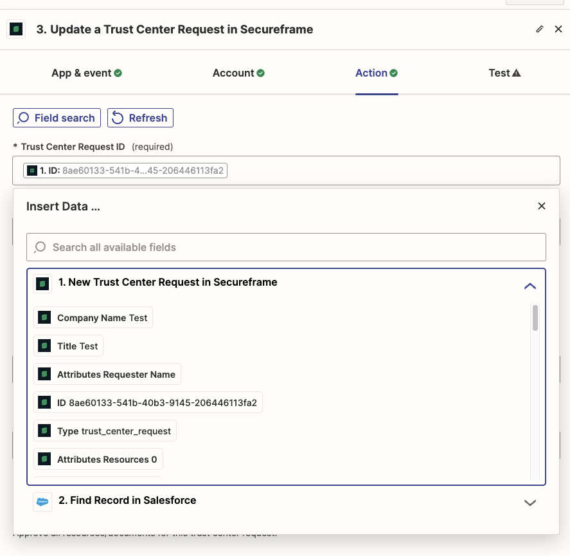Select the mapped 1. ID pill in field
The width and height of the screenshot is (570, 556).
[125, 171]
